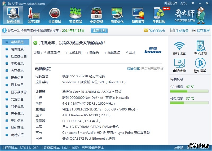Click the green scan-complete check icon
The image size is (212, 151).
pos(35,43)
